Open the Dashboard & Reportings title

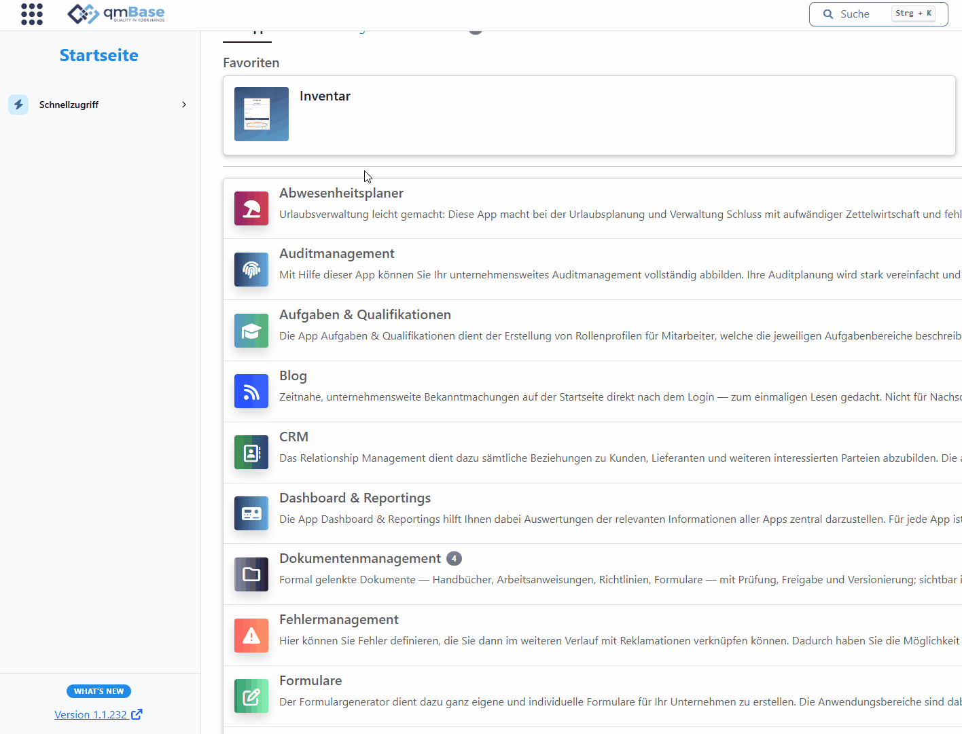pos(355,498)
